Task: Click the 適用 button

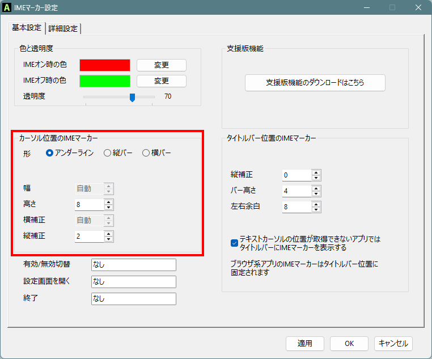Action: (x=304, y=344)
